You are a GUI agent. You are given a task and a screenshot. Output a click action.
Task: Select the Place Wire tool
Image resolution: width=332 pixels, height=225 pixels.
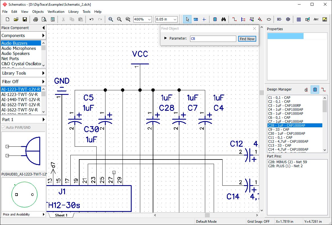point(234,19)
